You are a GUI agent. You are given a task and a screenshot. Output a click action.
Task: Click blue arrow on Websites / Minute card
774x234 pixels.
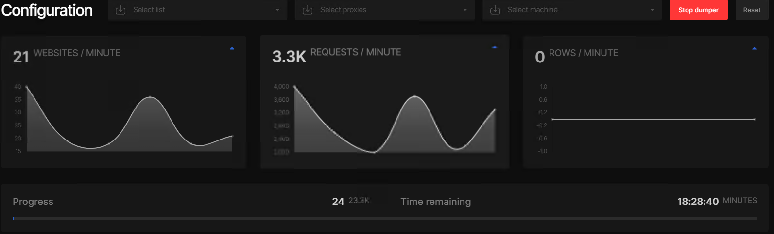(232, 48)
